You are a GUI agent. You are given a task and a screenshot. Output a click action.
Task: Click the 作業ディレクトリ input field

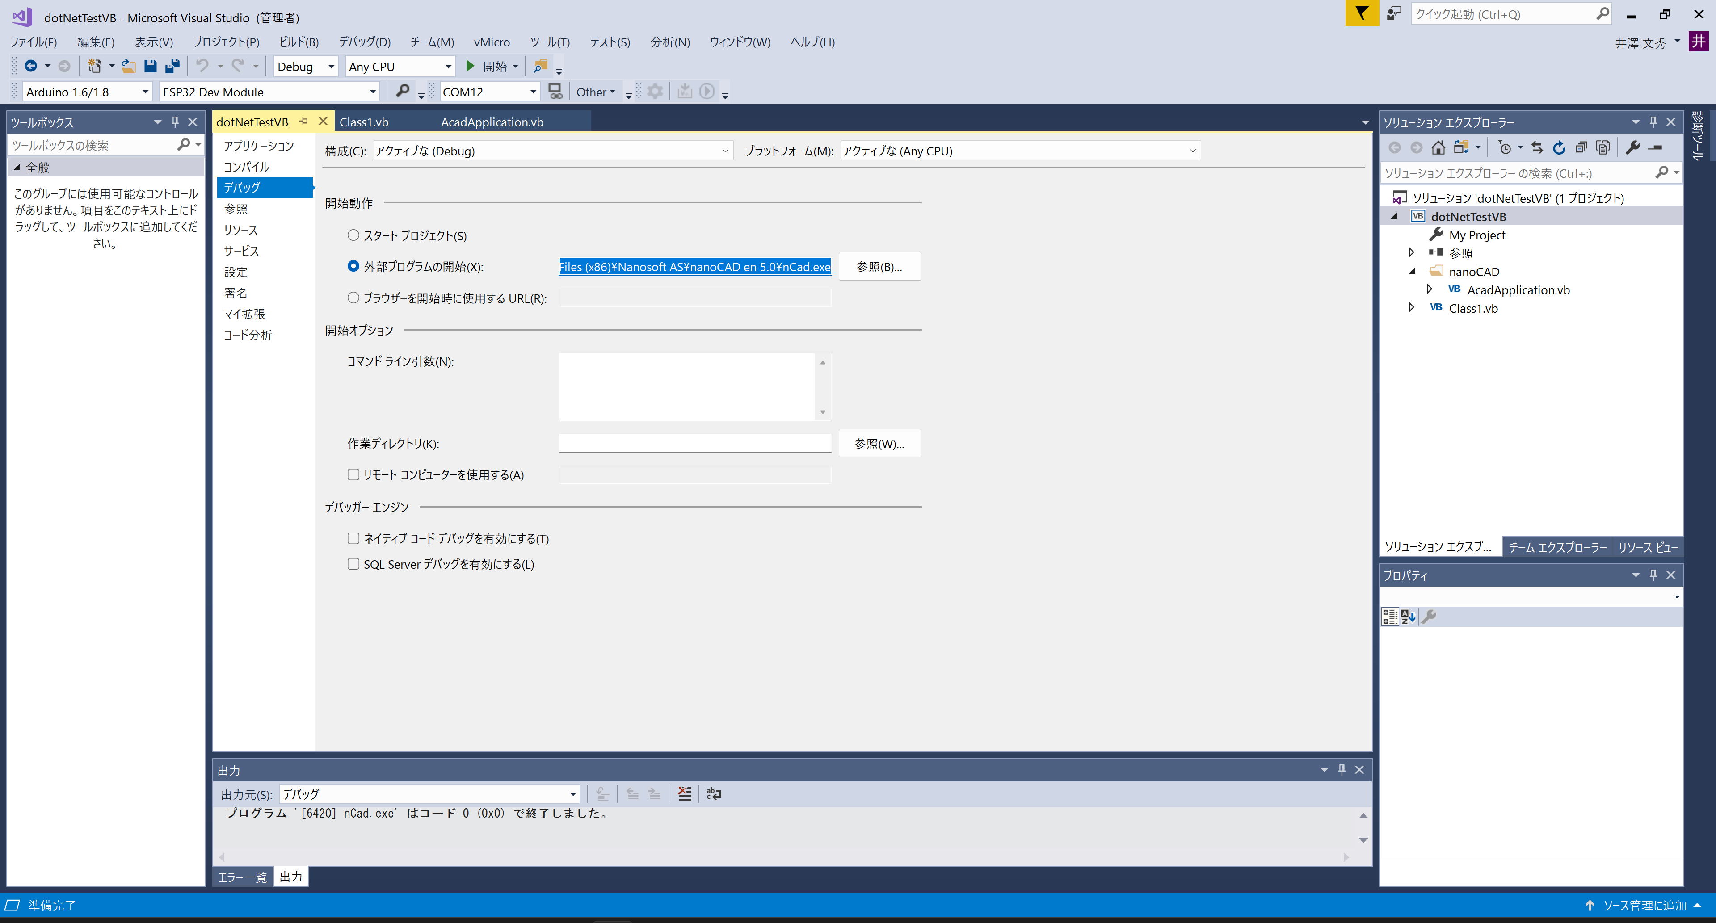pyautogui.click(x=695, y=443)
